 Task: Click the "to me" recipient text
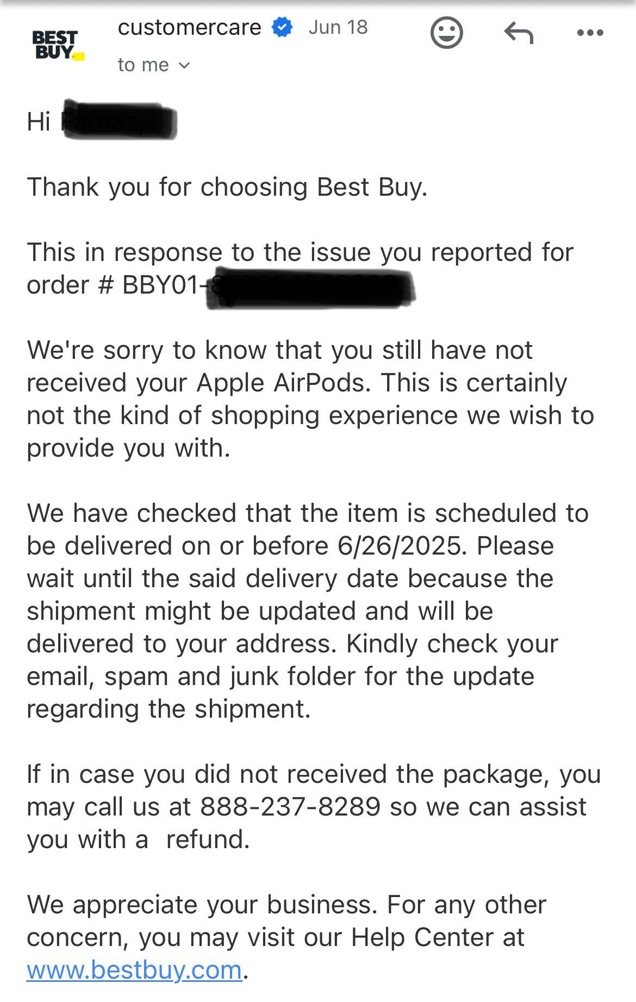tap(143, 65)
